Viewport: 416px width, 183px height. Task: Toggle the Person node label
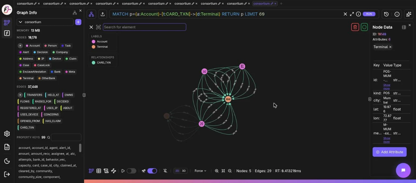point(50,46)
